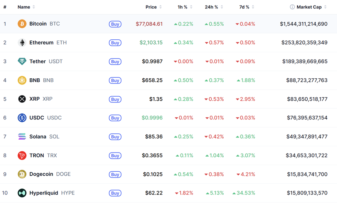
Task: Click Dogecoin price $0.1025
Action: click(x=153, y=174)
